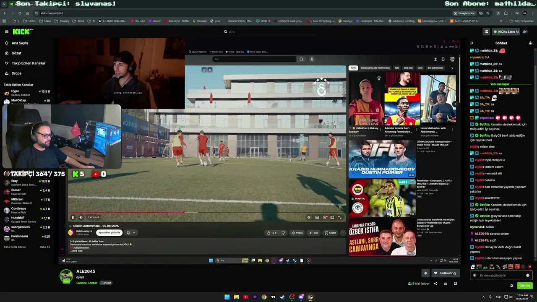Toggle Kick channel notification bell

pyautogui.click(x=425, y=273)
